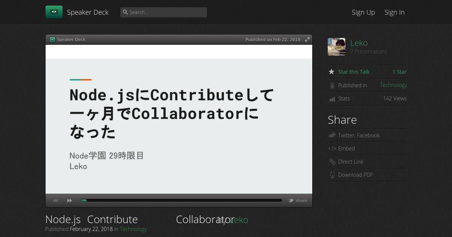Click the 1 Star count
The width and height of the screenshot is (452, 237).
(x=400, y=72)
